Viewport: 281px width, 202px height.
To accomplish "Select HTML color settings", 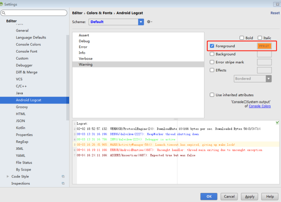I will point(21,114).
